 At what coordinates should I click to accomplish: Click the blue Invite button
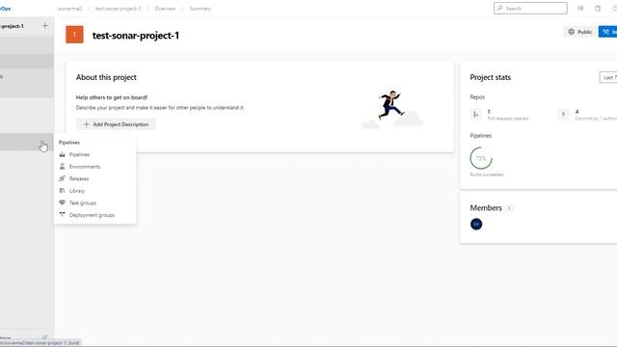[x=608, y=32]
